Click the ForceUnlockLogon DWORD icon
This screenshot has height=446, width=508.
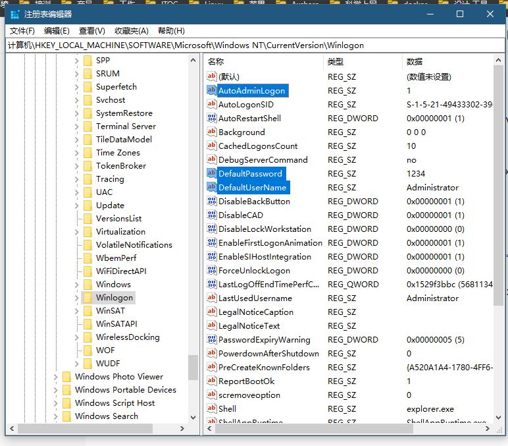click(212, 270)
